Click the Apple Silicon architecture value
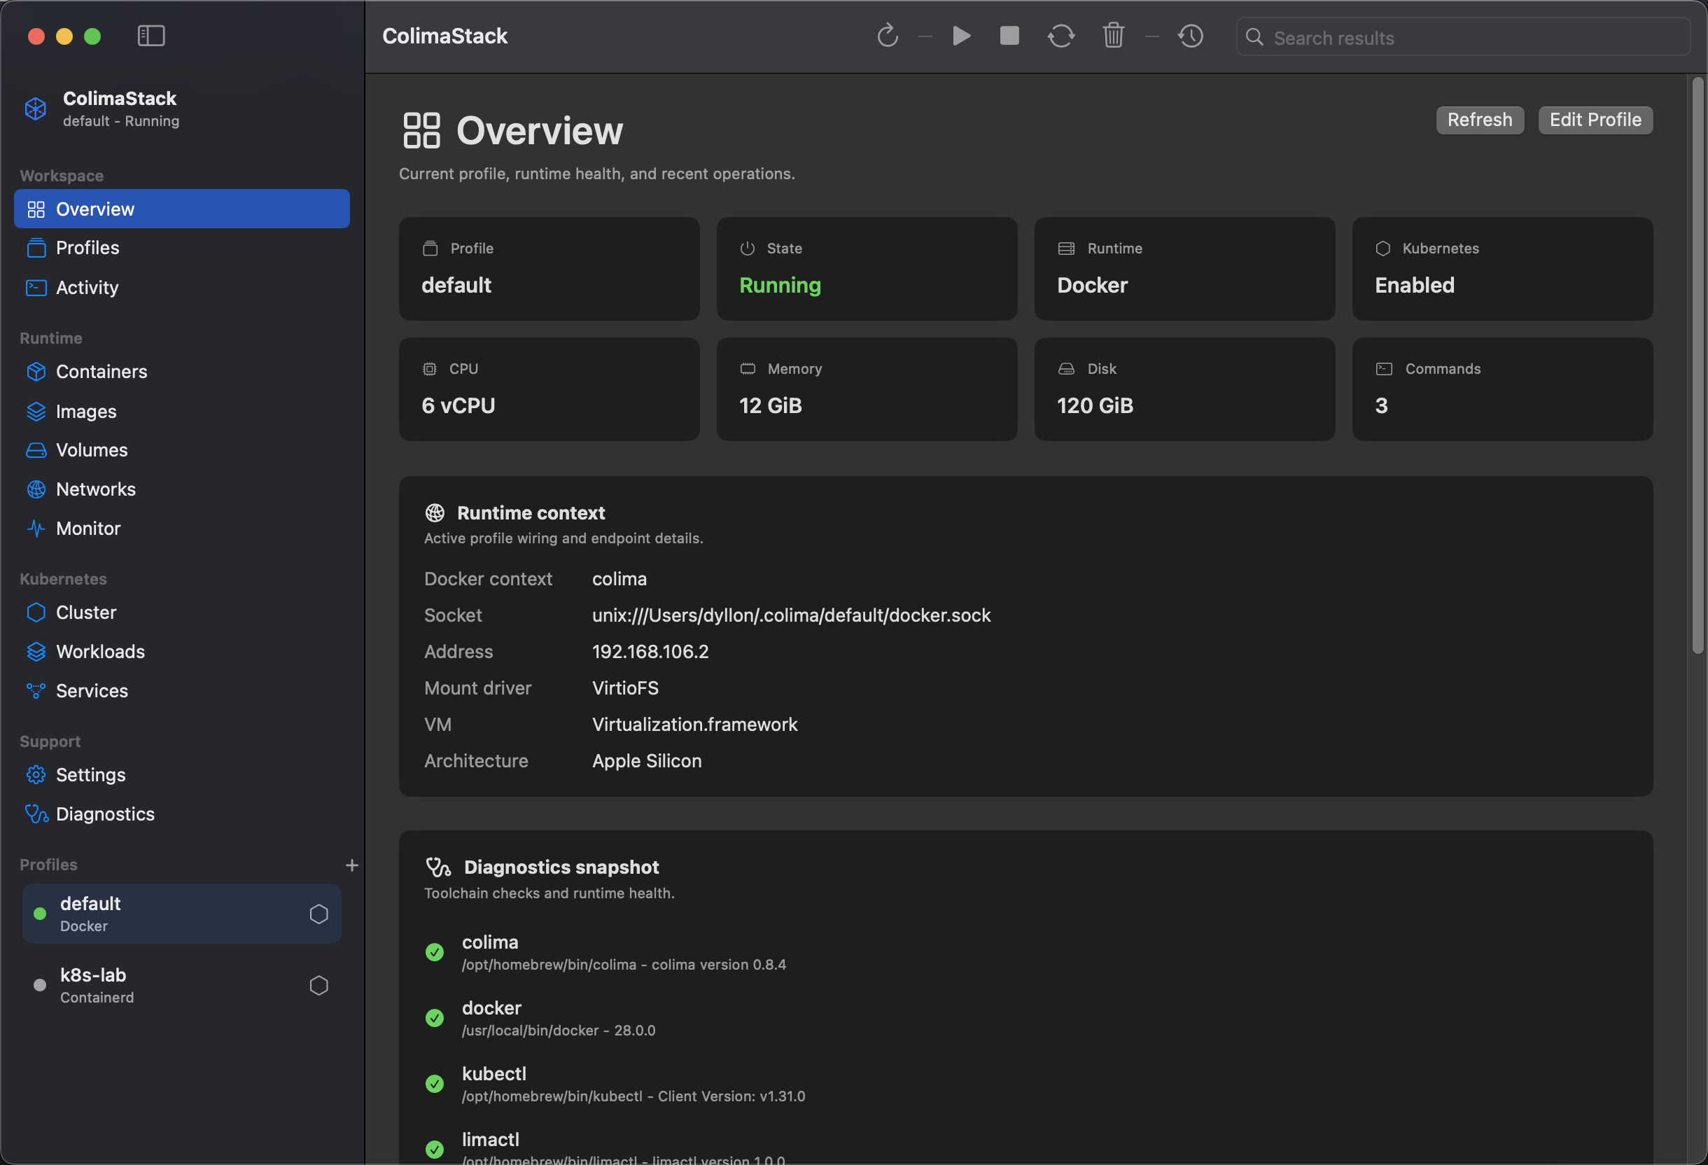Screen dimensions: 1708x1165 point(647,762)
